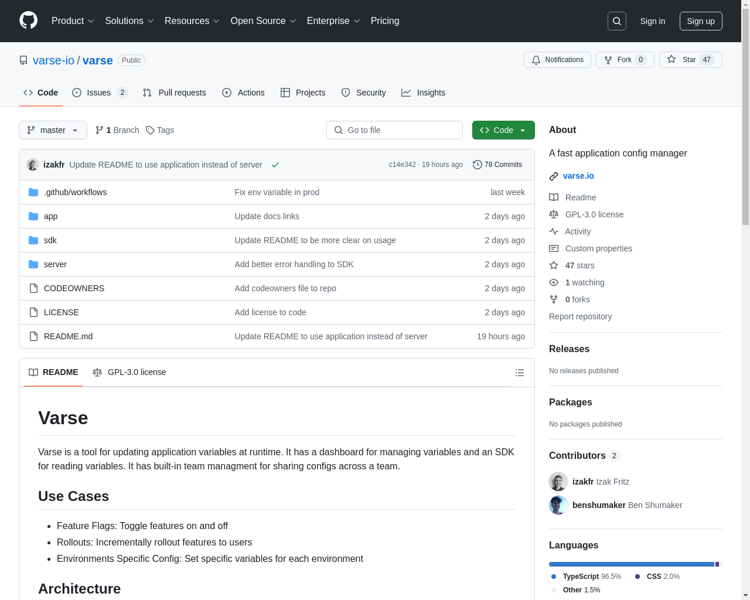Screen dimensions: 750x600
Task: Click the tag icon next to Tags
Action: point(150,130)
